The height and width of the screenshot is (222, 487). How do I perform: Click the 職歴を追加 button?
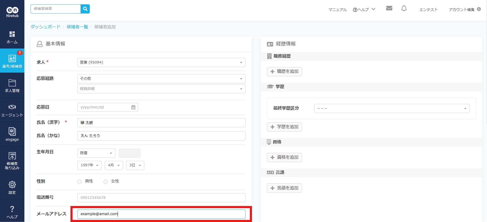pos(284,72)
